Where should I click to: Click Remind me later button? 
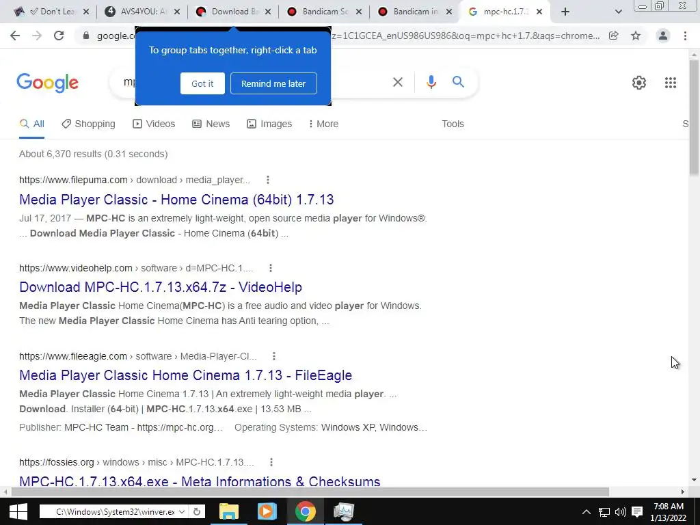[x=273, y=83]
